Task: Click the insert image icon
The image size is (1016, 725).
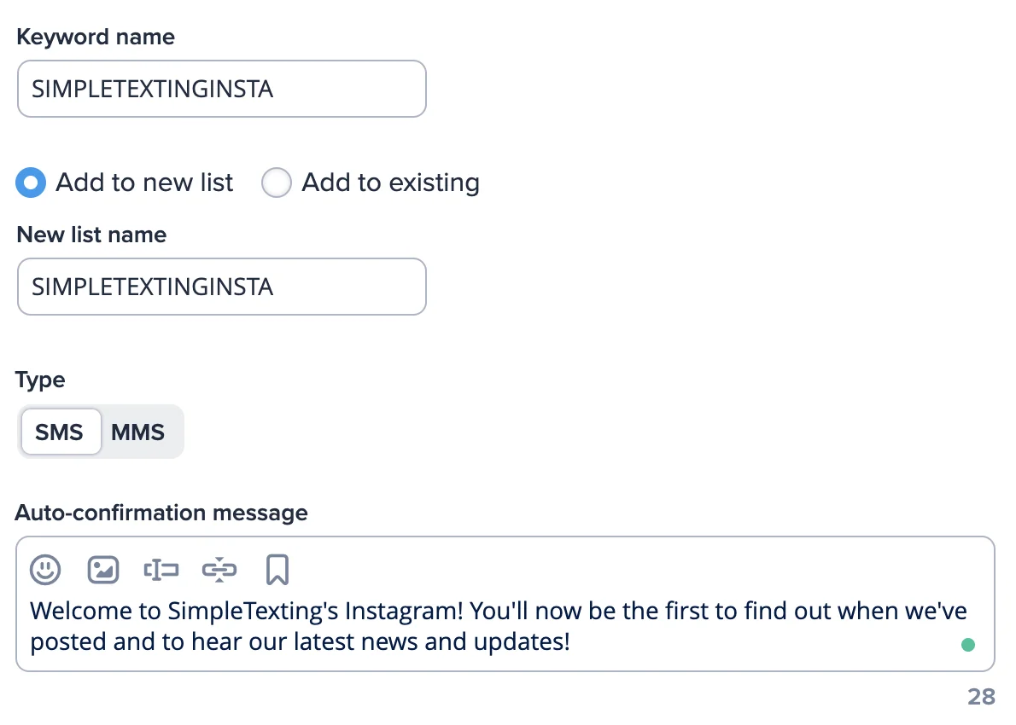Action: click(x=103, y=569)
